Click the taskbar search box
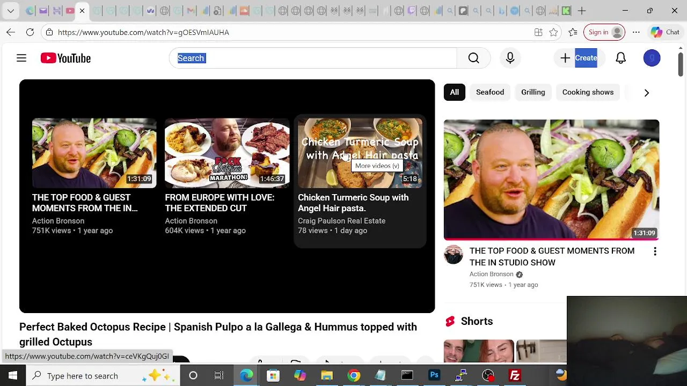 [102, 376]
